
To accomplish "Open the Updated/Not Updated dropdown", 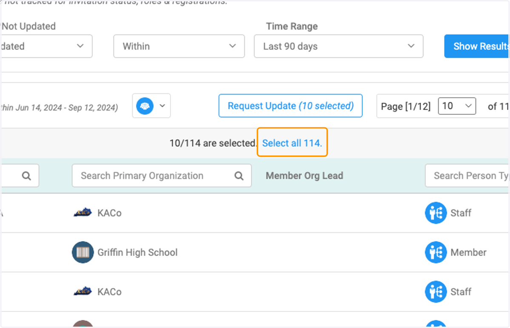I will point(46,46).
